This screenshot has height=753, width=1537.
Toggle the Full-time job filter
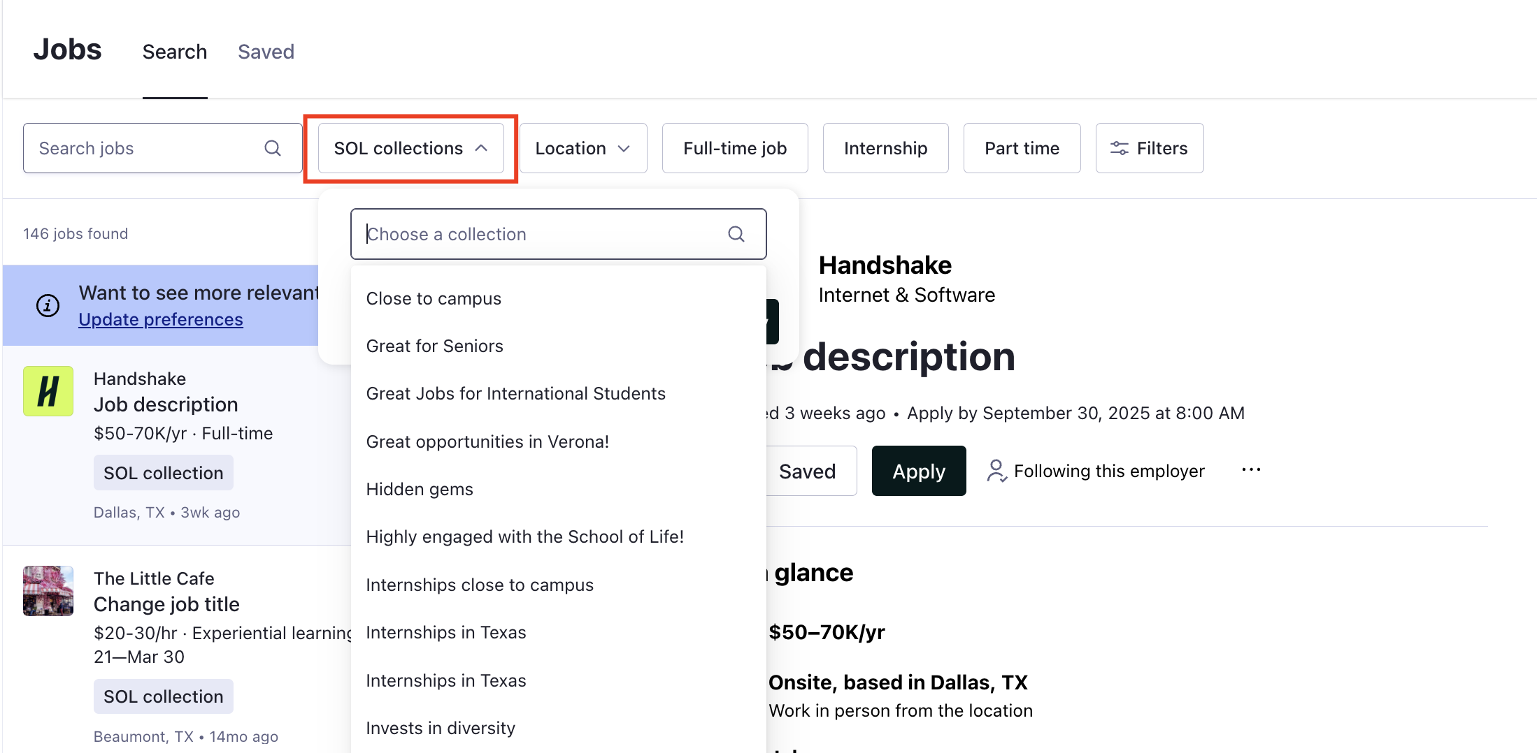click(x=735, y=148)
